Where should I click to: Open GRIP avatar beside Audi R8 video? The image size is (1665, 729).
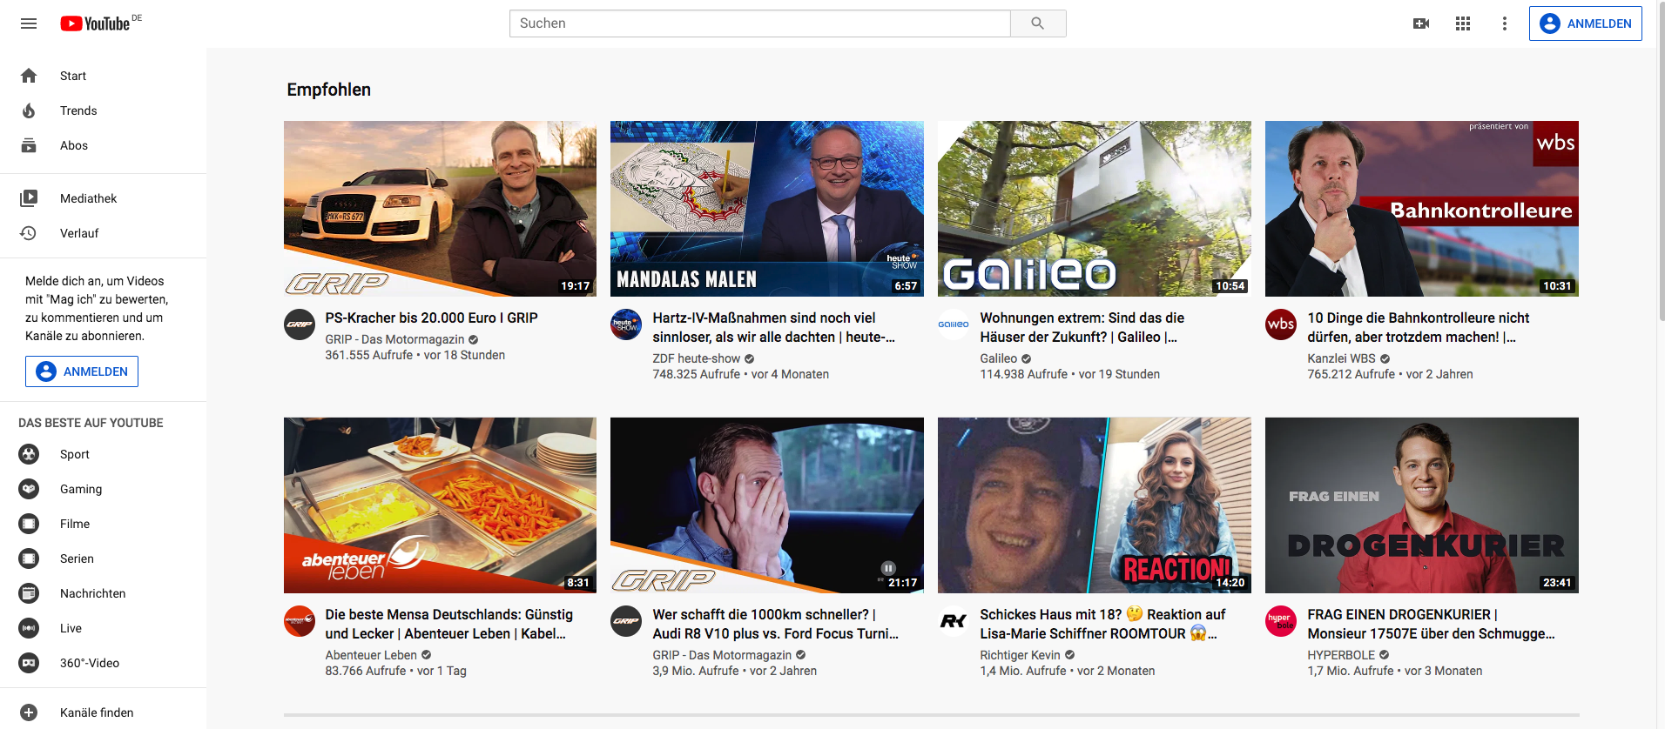626,621
